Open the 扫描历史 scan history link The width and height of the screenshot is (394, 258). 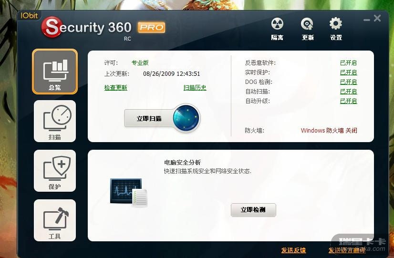coord(195,88)
